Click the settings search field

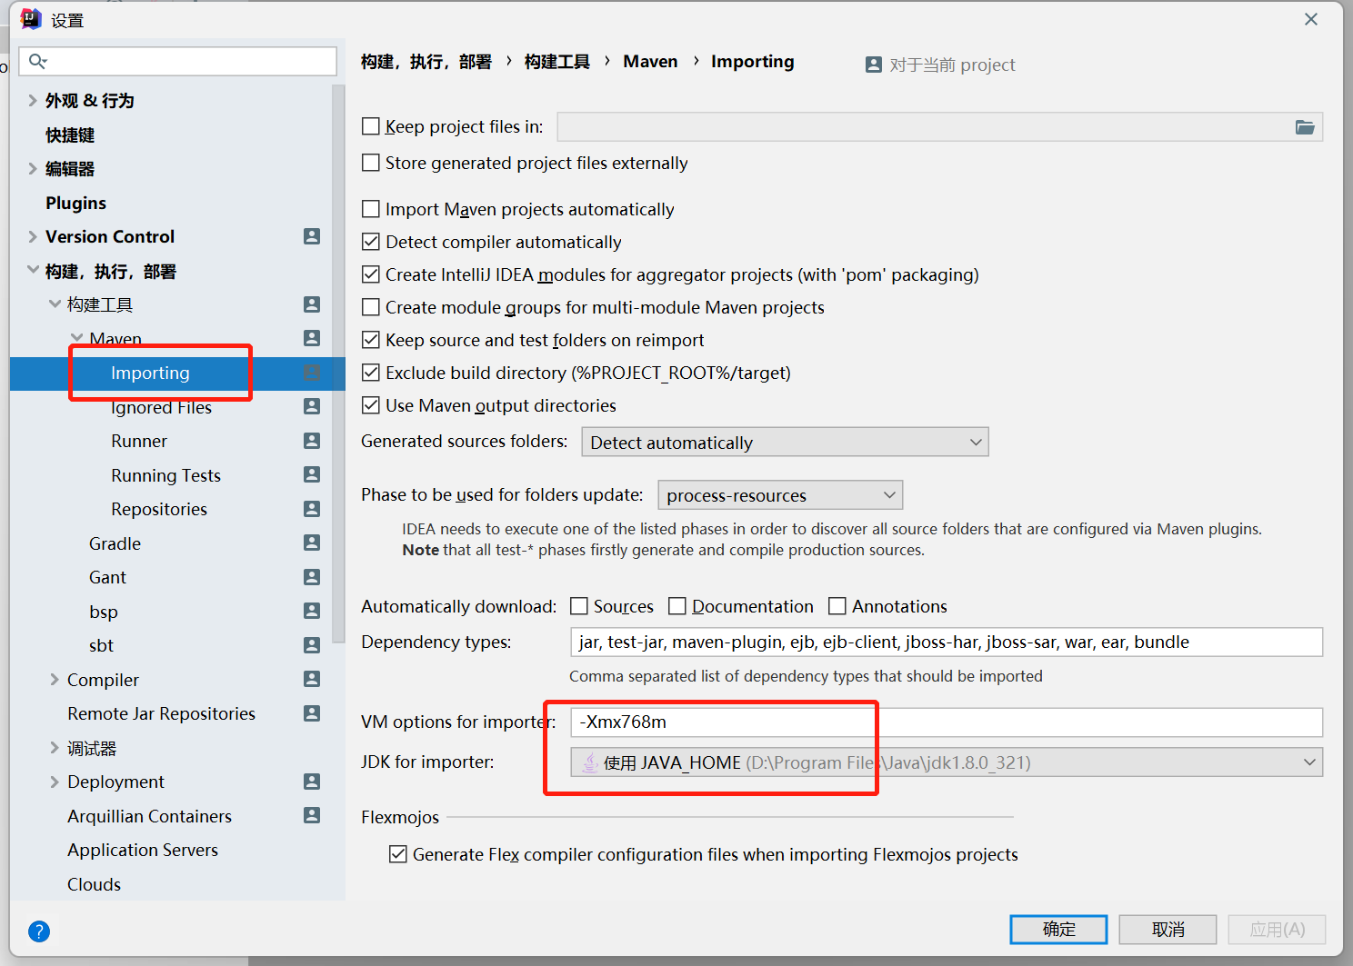click(x=178, y=61)
